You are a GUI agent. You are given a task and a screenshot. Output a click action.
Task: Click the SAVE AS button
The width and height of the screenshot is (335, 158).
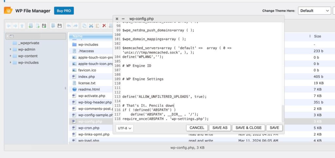[x=220, y=128]
